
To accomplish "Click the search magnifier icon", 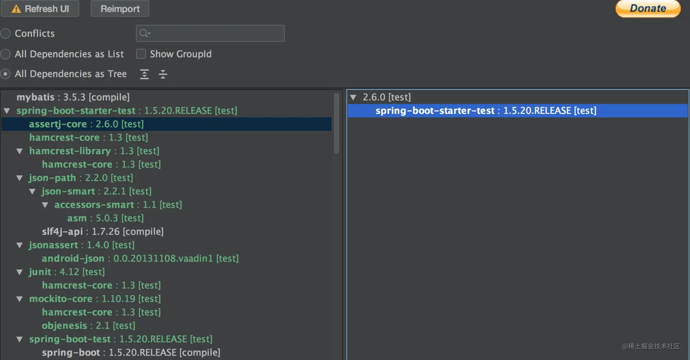I will point(144,33).
